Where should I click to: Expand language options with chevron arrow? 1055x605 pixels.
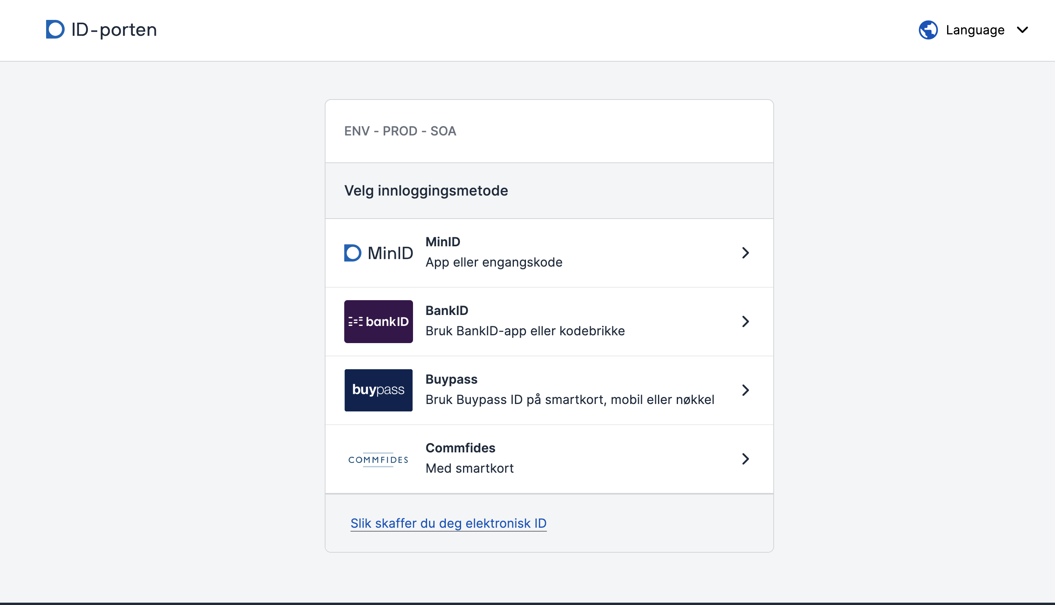[1022, 30]
